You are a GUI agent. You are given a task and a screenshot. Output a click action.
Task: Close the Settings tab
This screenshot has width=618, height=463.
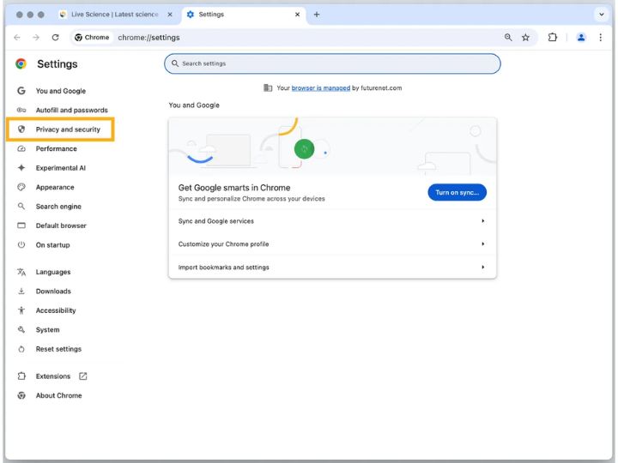coord(297,15)
